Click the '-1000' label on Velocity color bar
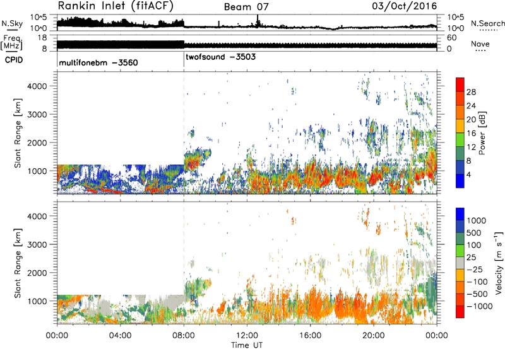Image resolution: width=505 pixels, height=349 pixels. [x=479, y=306]
